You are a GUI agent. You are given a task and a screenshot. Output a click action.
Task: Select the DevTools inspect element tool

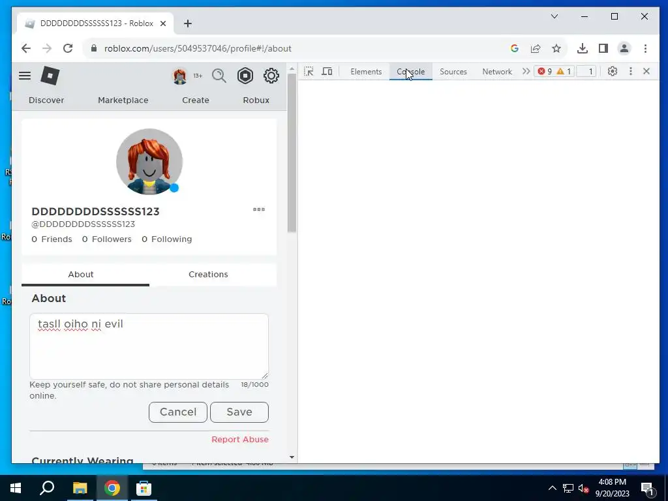(x=309, y=71)
